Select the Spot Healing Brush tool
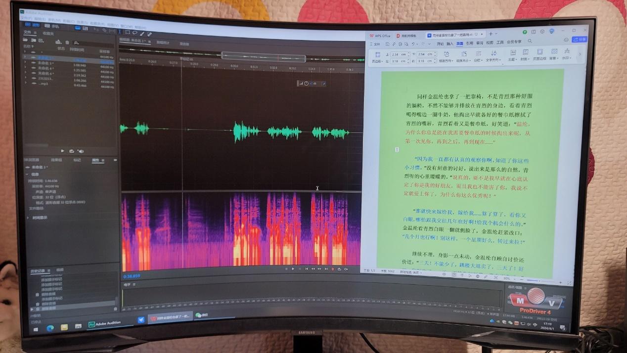627x353 pixels. point(149,34)
